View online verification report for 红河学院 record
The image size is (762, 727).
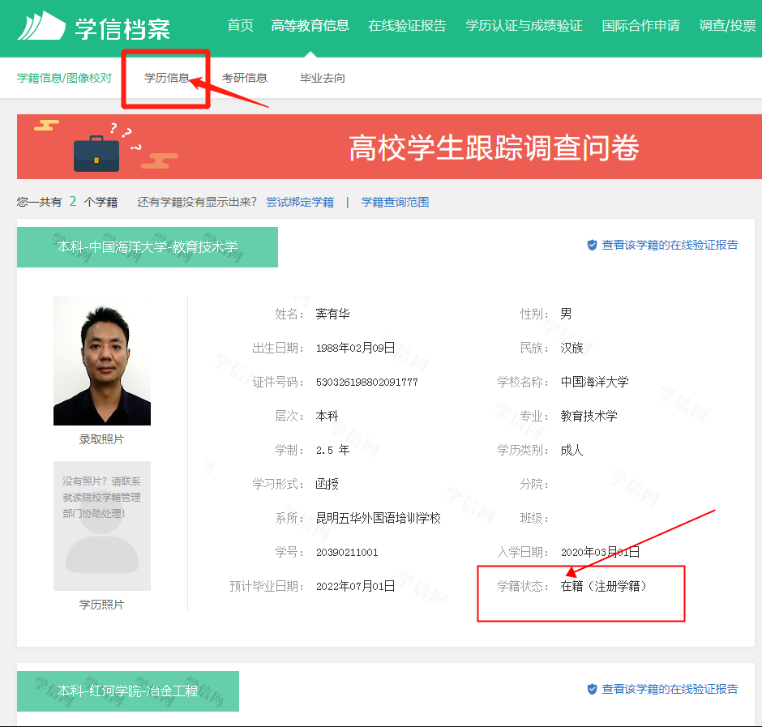[670, 689]
